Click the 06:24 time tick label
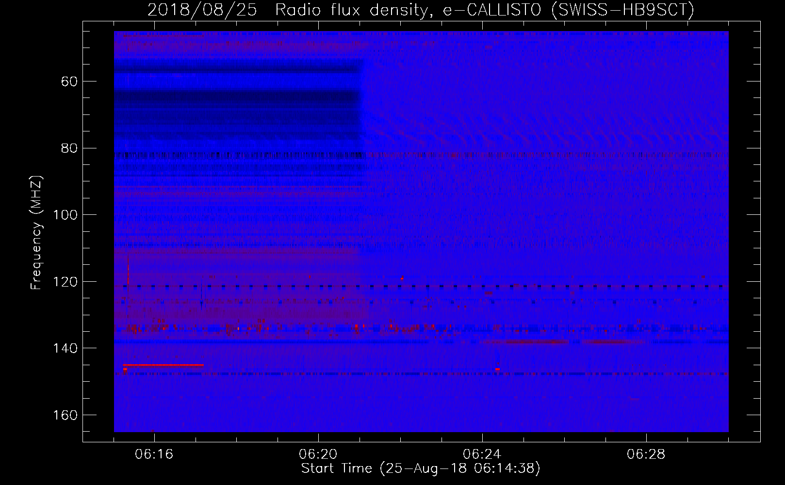 point(482,454)
